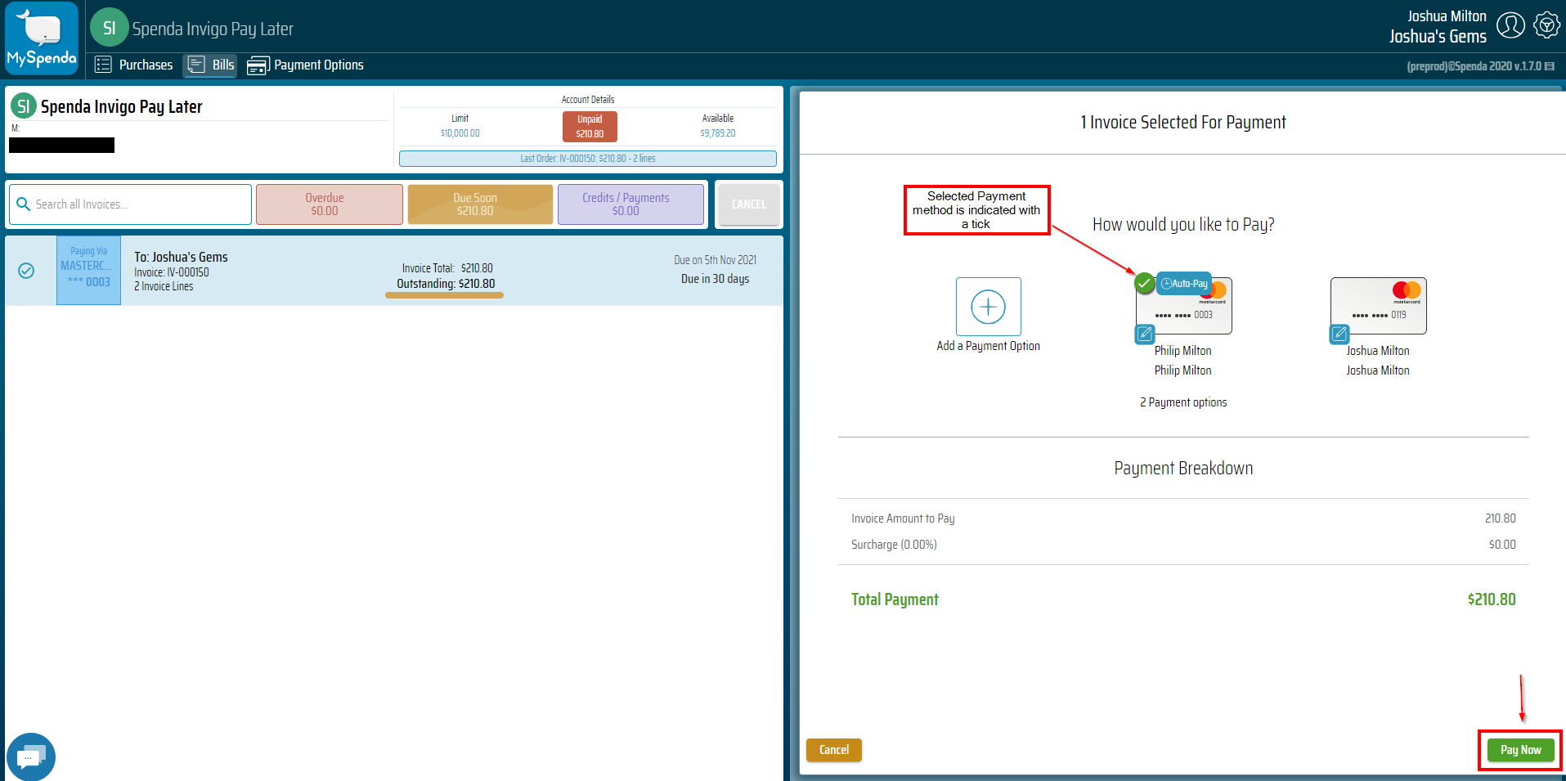Edit the Philip Milton card

[1145, 334]
